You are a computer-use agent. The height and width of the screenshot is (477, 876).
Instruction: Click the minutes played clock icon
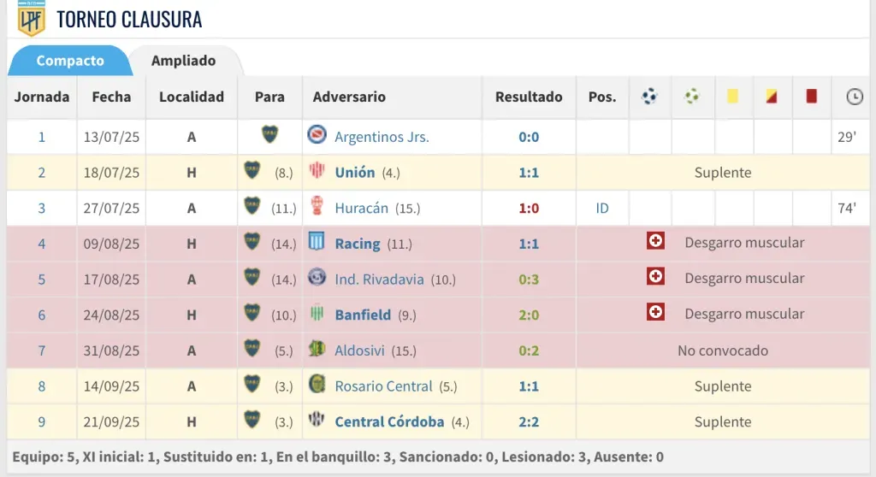click(854, 97)
